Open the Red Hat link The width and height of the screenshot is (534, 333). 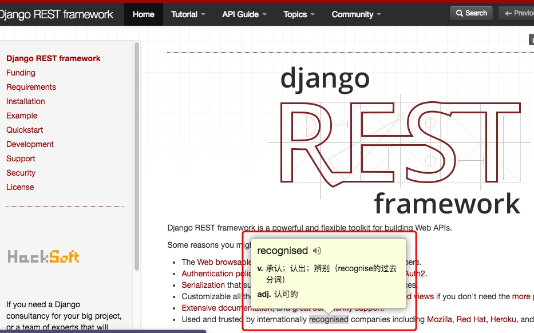[x=471, y=319]
